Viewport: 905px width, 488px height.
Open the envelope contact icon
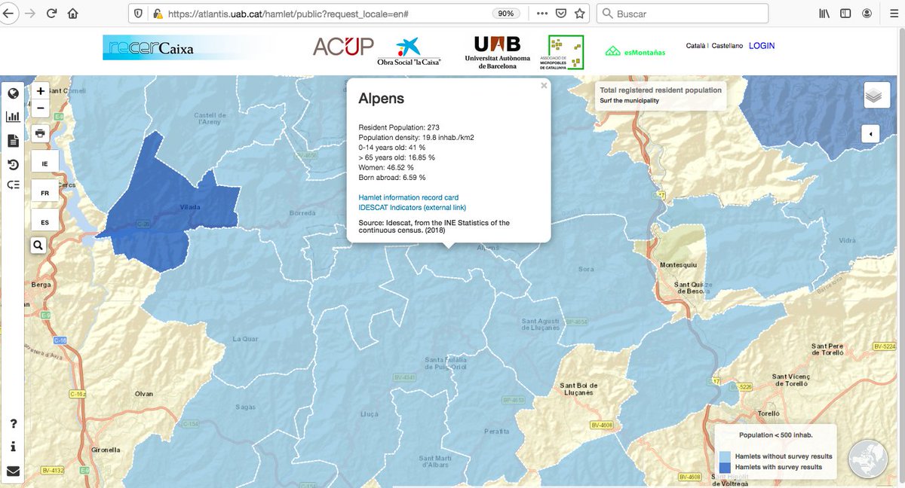pos(12,473)
